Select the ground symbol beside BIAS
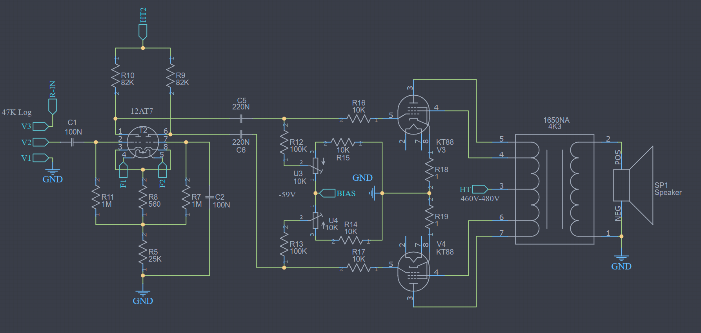Image resolution: width=701 pixels, height=333 pixels. pos(372,193)
